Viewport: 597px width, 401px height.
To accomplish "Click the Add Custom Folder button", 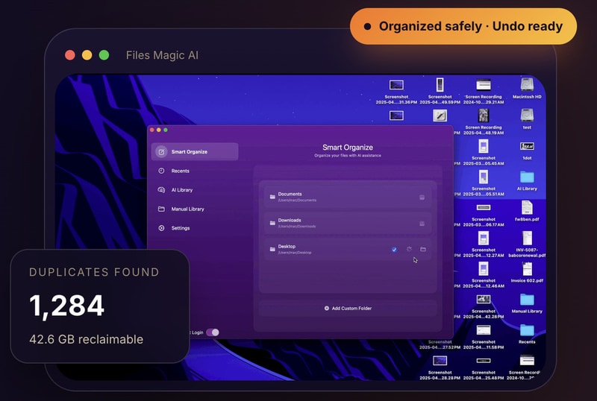I will [348, 308].
